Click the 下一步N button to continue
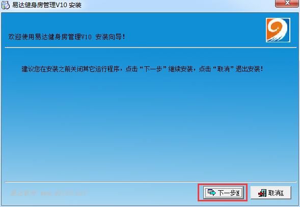The height and width of the screenshot is (207, 300). pos(224,193)
